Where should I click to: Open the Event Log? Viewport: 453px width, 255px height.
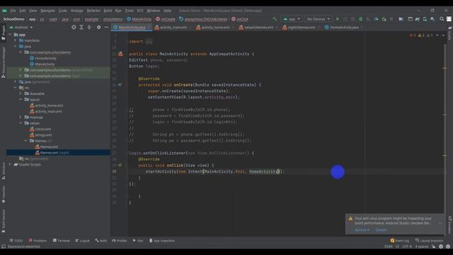coord(400,241)
